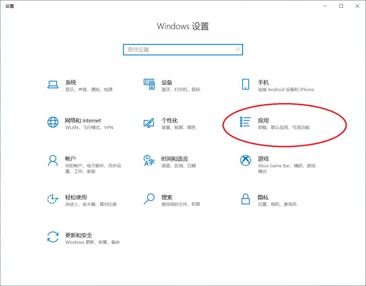Image resolution: width=366 pixels, height=286 pixels.
Task: Select the 网络和 Internet title text
Action: 83,121
